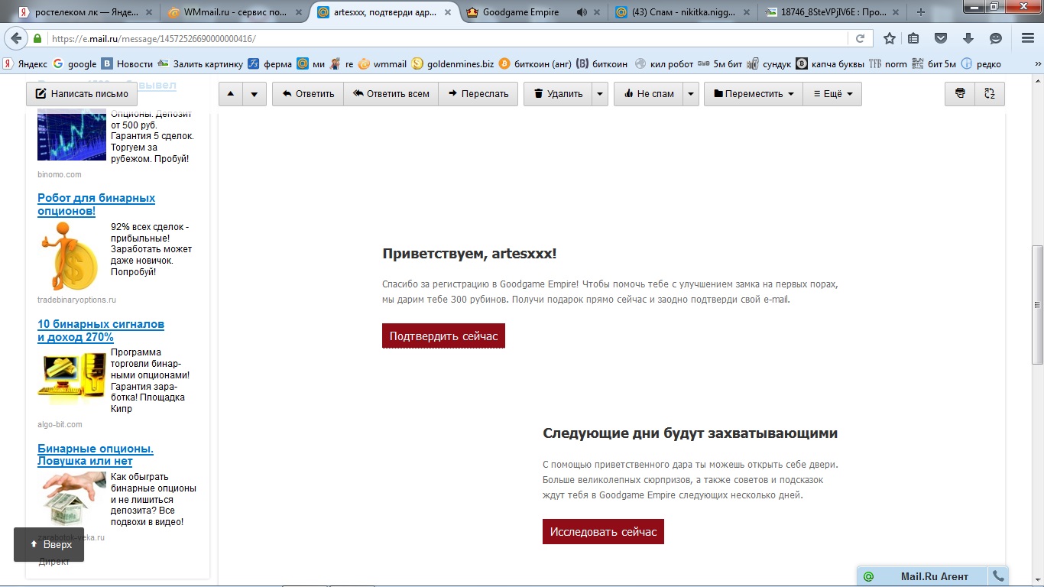1044x587 pixels.
Task: Expand the Удалить dropdown arrow
Action: (x=600, y=94)
